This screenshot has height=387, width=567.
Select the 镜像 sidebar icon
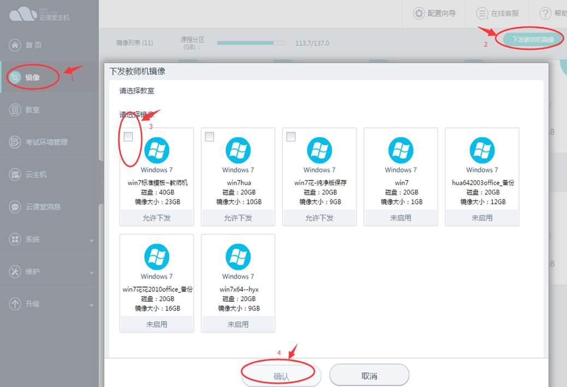pyautogui.click(x=33, y=78)
